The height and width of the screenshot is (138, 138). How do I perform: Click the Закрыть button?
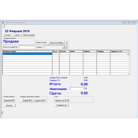[9, 105]
